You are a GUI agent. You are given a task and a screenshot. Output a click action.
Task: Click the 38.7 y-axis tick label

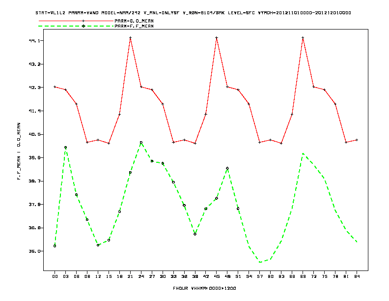tap(34, 181)
